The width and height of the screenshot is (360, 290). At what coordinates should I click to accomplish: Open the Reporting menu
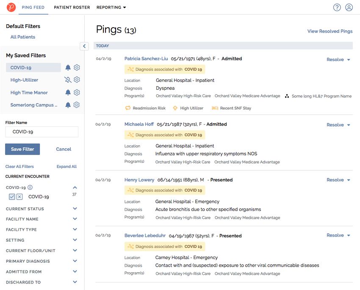tap(111, 7)
